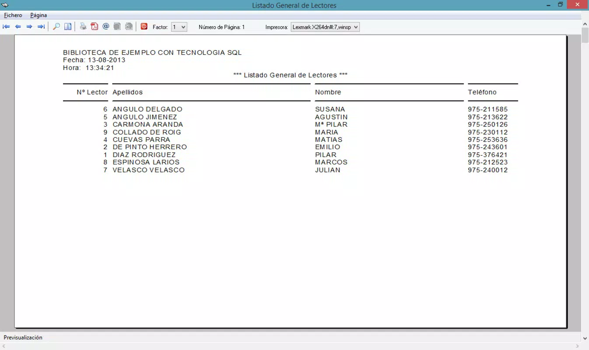Click the name 'EMILIO'
The height and width of the screenshot is (350, 589).
(328, 147)
